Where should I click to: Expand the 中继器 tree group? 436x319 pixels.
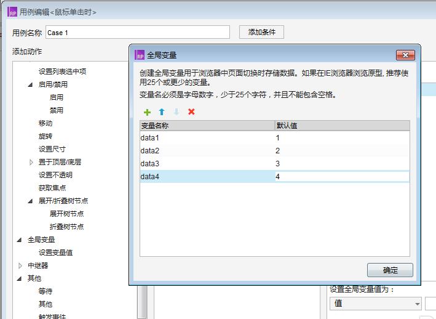click(20, 265)
